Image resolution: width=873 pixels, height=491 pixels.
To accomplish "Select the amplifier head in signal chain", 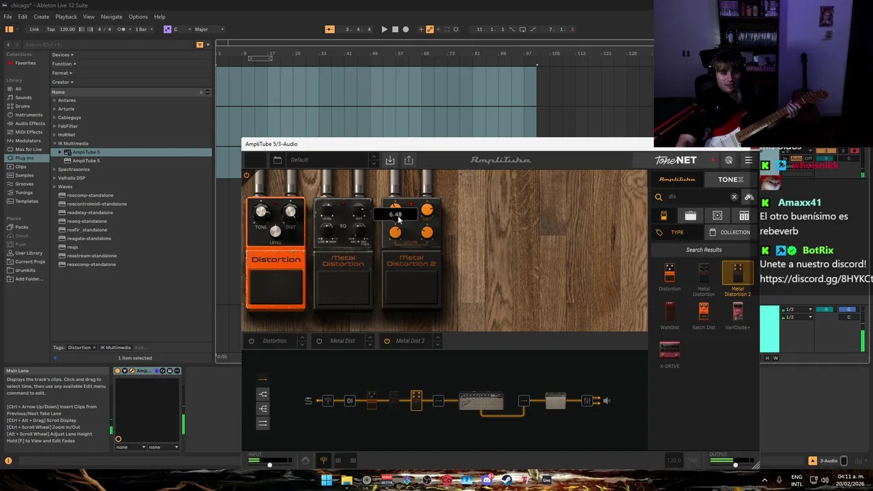I will (x=481, y=401).
